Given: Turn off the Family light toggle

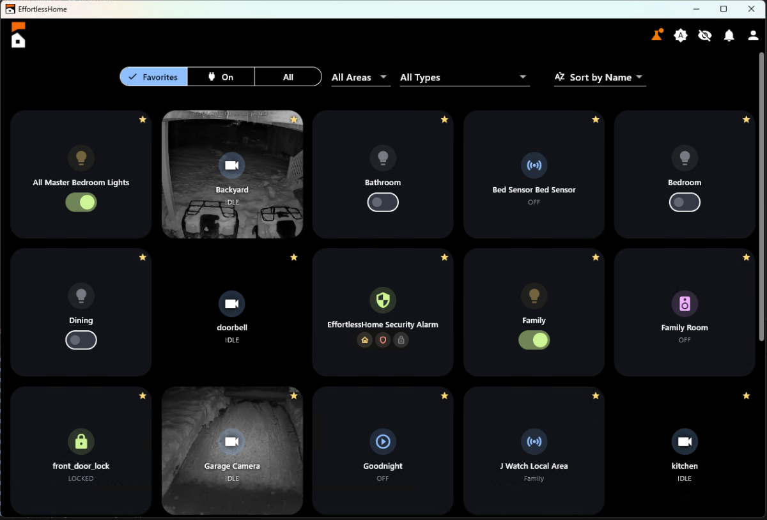Looking at the screenshot, I should (x=534, y=340).
